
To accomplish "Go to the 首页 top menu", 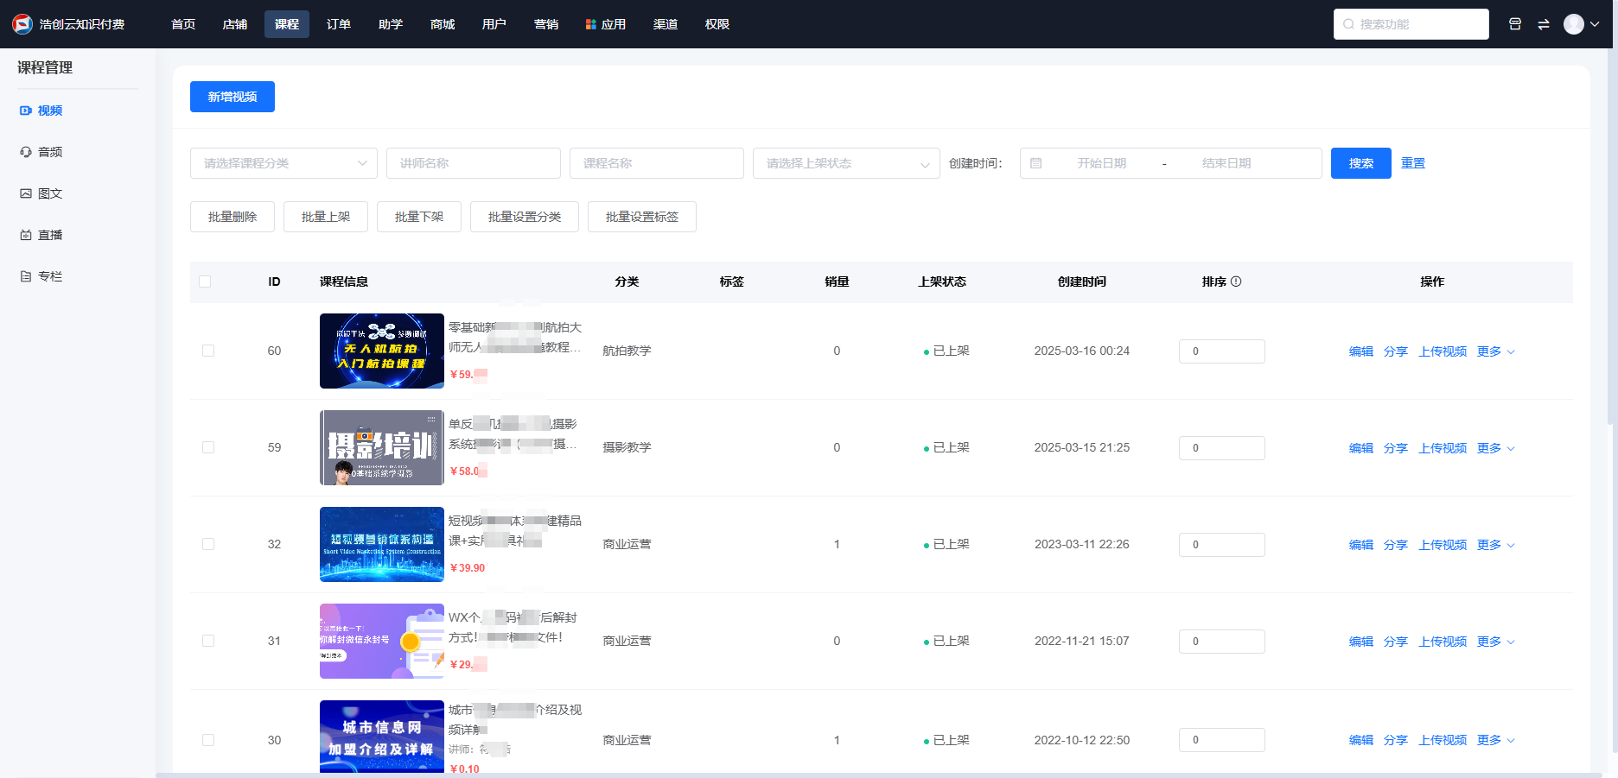I will click(183, 24).
